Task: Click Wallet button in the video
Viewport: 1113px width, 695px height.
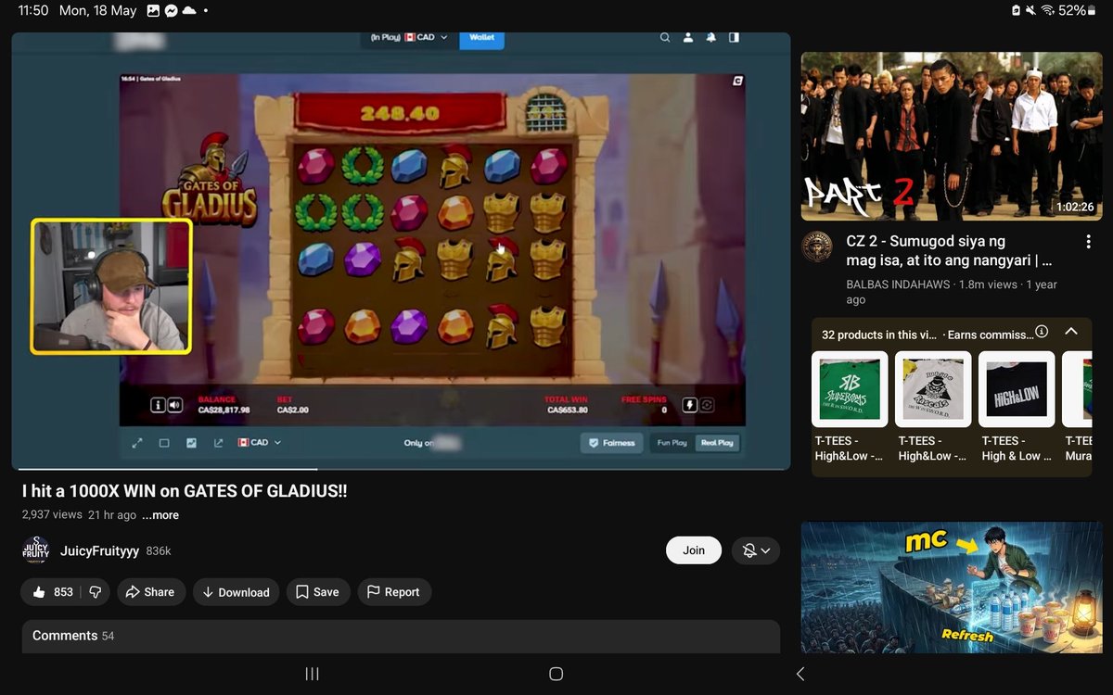Action: tap(482, 38)
